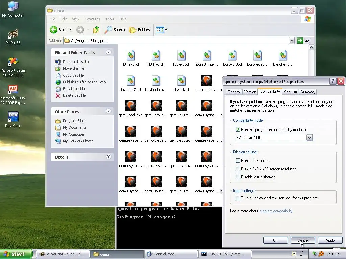This screenshot has height=259, width=346.
Task: Select the libtre-5.dll file icon
Action: click(181, 55)
